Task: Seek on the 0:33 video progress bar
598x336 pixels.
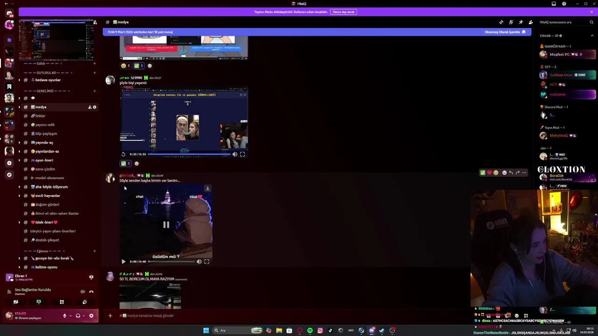Action: click(x=189, y=154)
